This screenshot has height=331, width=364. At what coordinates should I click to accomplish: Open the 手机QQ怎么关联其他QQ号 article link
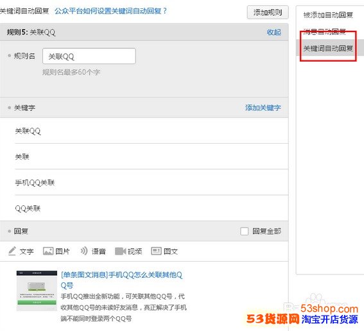(x=121, y=280)
